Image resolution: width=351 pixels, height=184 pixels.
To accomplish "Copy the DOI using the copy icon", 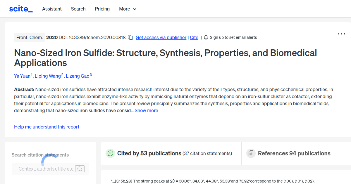I will [x=130, y=37].
